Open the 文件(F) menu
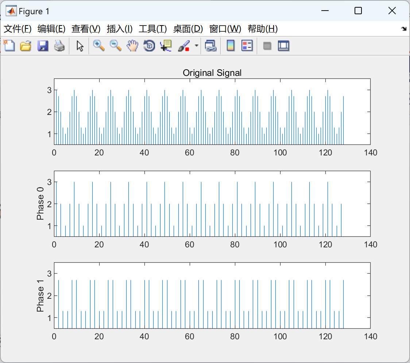This screenshot has height=363, width=410. point(18,29)
